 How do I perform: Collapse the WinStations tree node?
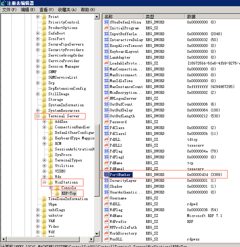(44, 182)
